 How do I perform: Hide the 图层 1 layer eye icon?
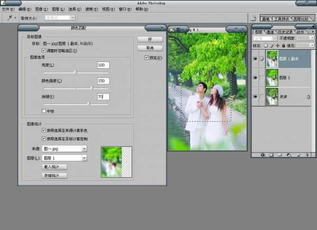point(255,78)
